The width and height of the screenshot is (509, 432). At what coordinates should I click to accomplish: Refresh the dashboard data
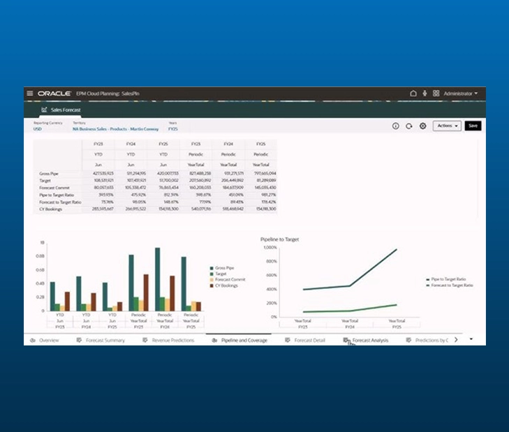pyautogui.click(x=408, y=126)
